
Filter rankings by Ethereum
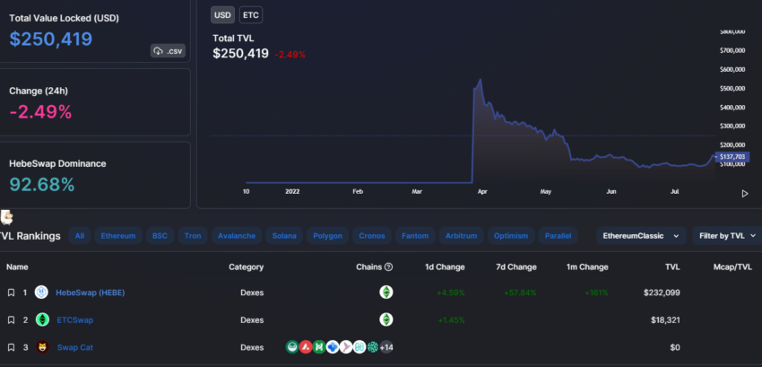tap(118, 236)
